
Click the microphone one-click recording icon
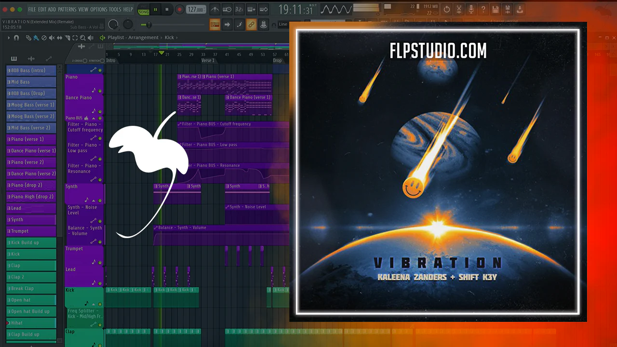(x=471, y=9)
